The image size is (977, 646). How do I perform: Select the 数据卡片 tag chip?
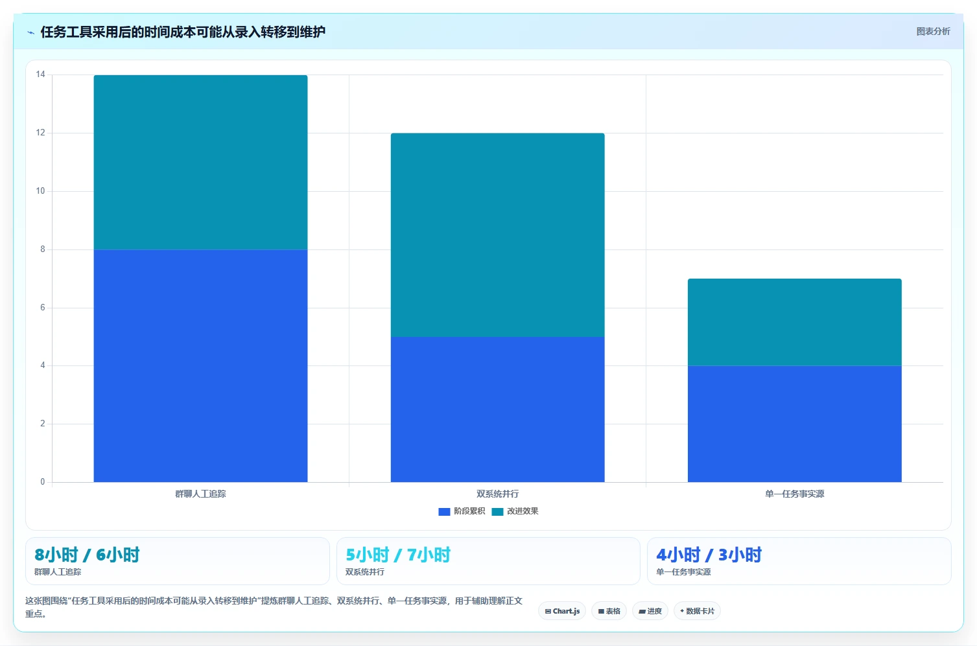point(697,611)
